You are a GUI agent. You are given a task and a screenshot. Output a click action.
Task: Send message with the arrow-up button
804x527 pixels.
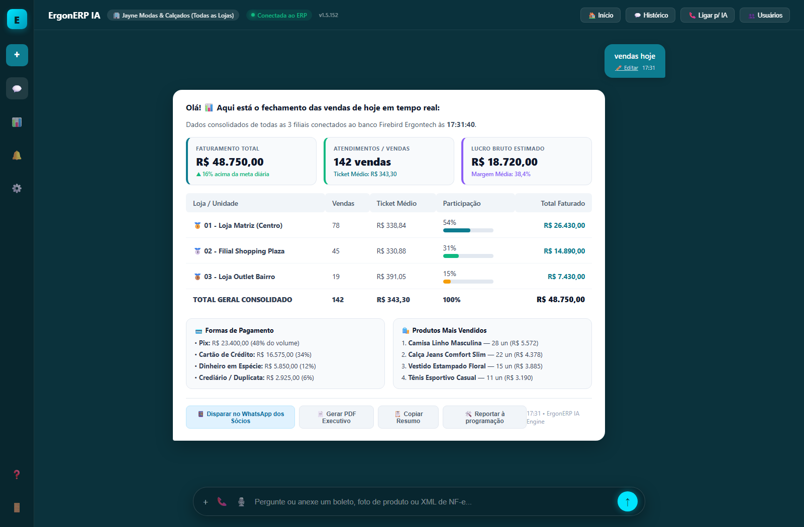[x=628, y=501]
